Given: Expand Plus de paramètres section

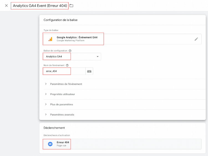Looking at the screenshot, I should click(x=61, y=104).
